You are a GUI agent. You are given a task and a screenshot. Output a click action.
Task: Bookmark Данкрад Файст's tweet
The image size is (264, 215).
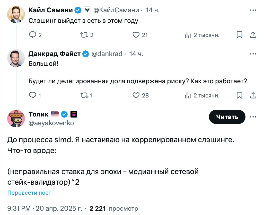pos(240,95)
